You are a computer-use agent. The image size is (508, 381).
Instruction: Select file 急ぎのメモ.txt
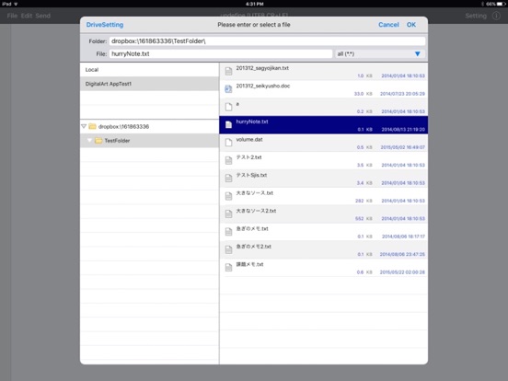(x=323, y=232)
